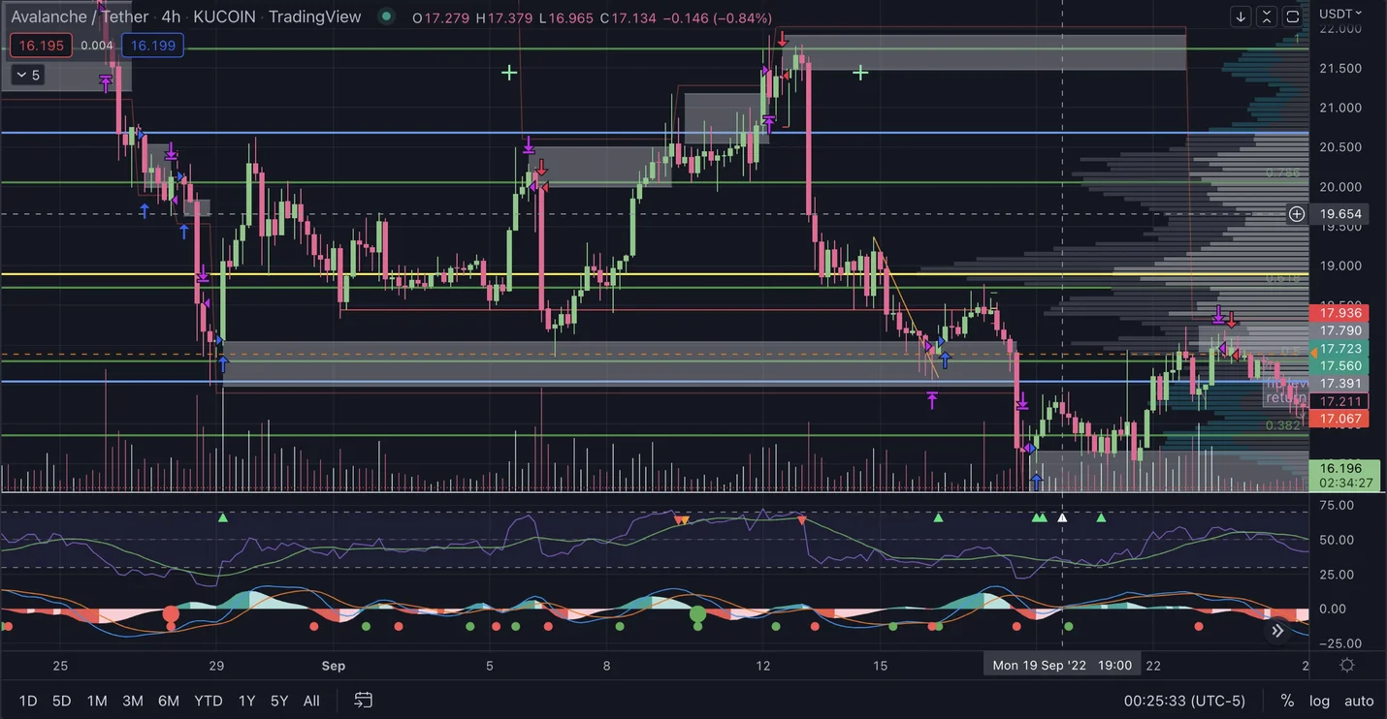
Task: Click the blue 16.199 buy price button
Action: [153, 46]
